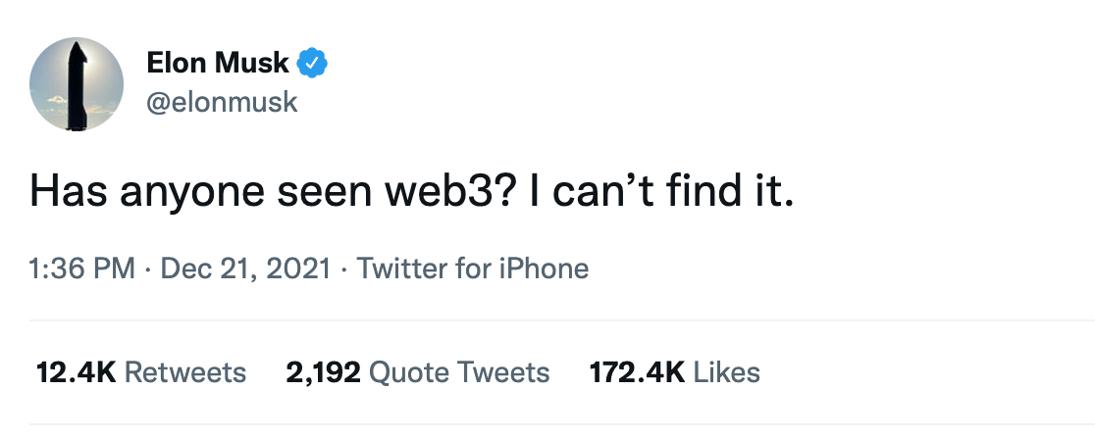Click the 172.4K likes count number
The width and height of the screenshot is (1095, 439).
(x=637, y=372)
